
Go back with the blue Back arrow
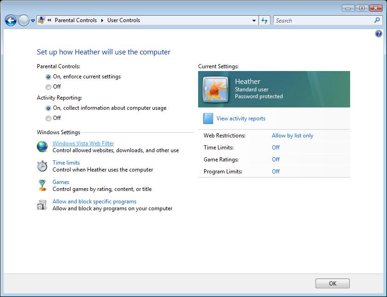(x=11, y=20)
